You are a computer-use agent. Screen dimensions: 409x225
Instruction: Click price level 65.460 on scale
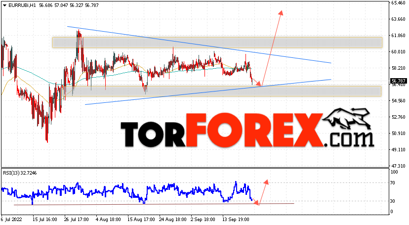pos(398,3)
